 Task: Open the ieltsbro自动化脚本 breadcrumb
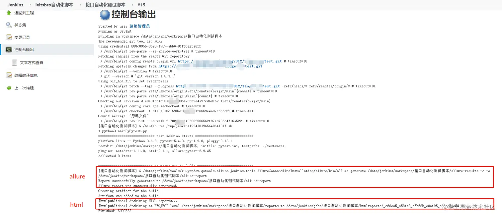coord(54,5)
